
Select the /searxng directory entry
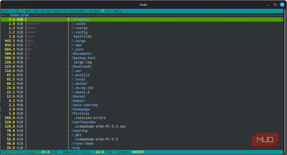click(x=79, y=131)
